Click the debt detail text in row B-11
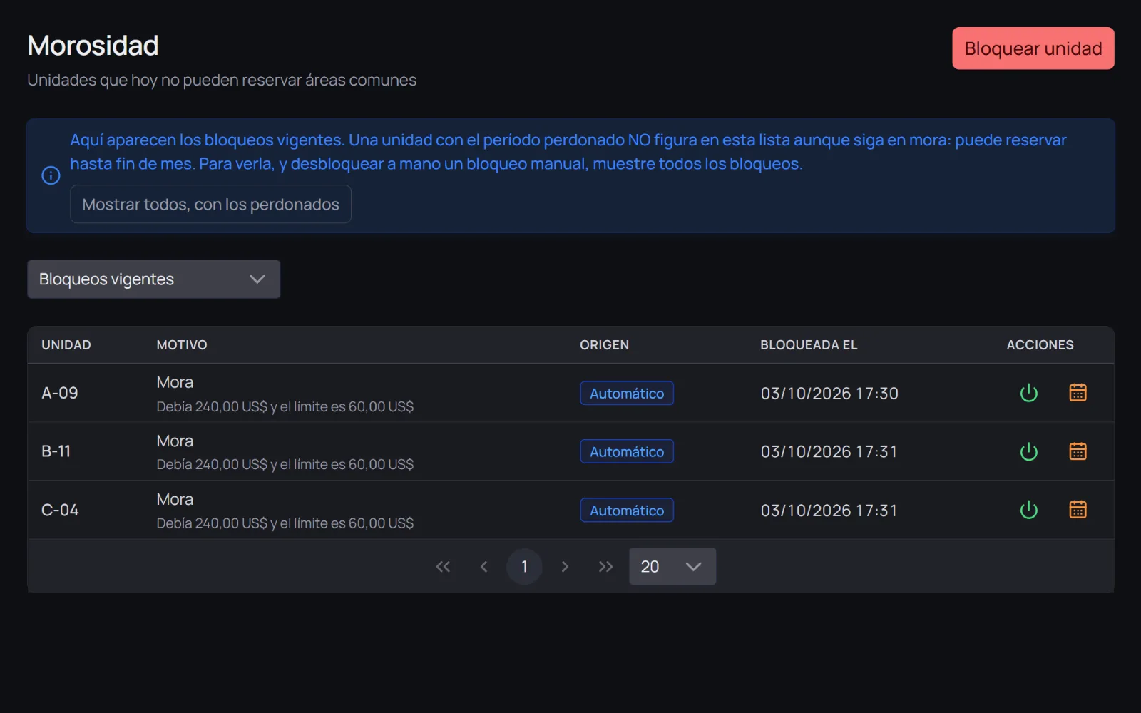The width and height of the screenshot is (1141, 713). 285,464
